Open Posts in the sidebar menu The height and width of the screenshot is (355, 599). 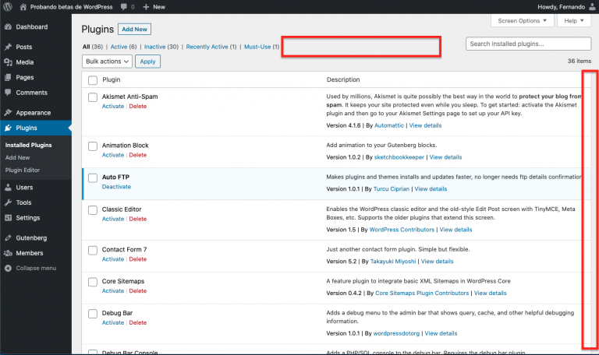[23, 47]
